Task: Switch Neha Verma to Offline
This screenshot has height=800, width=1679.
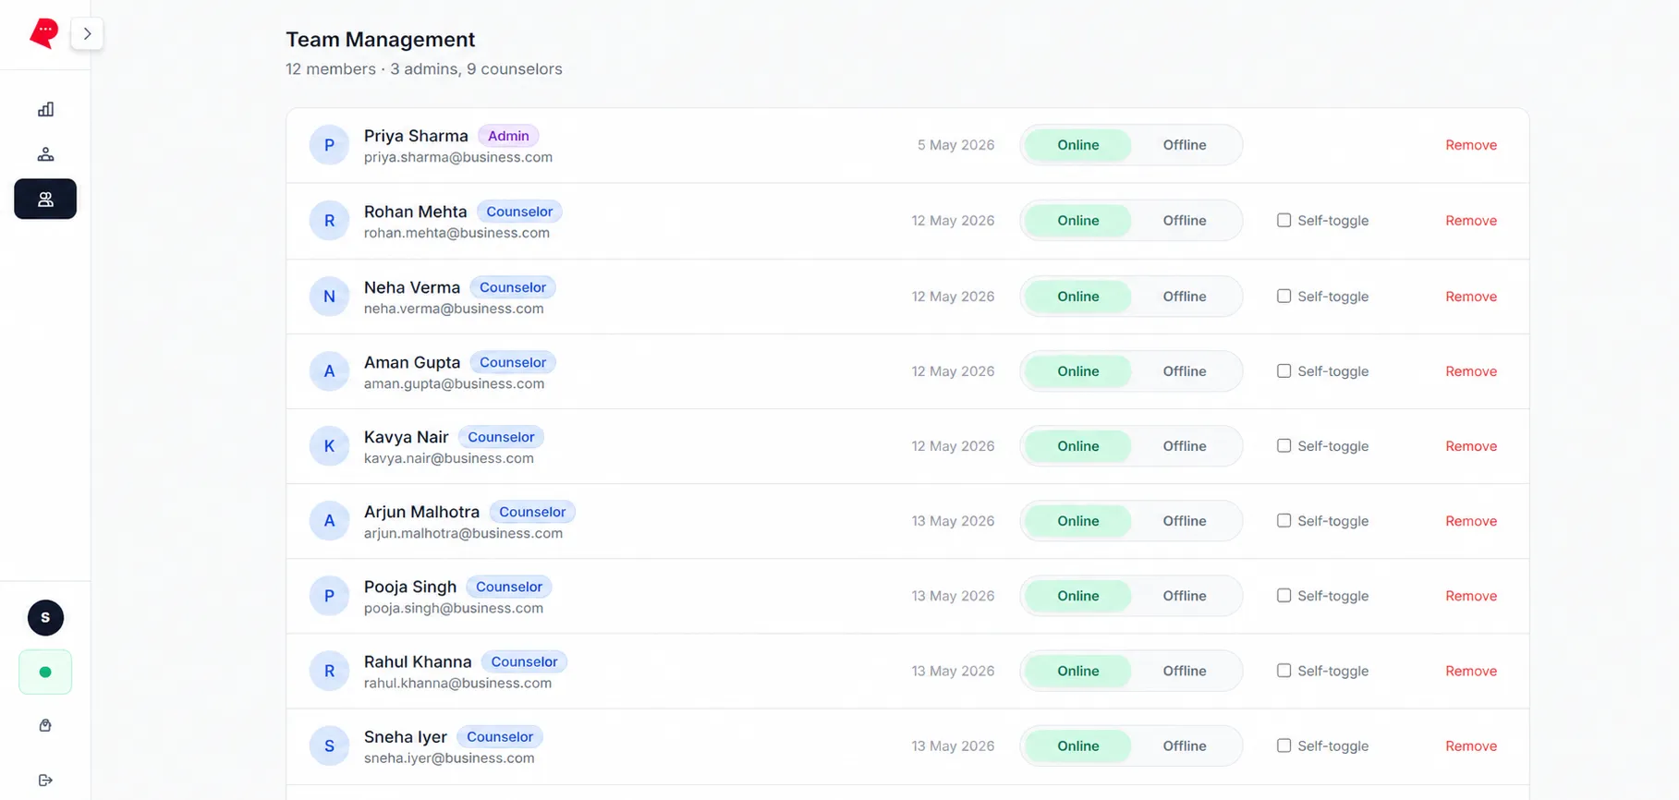Action: tap(1184, 297)
